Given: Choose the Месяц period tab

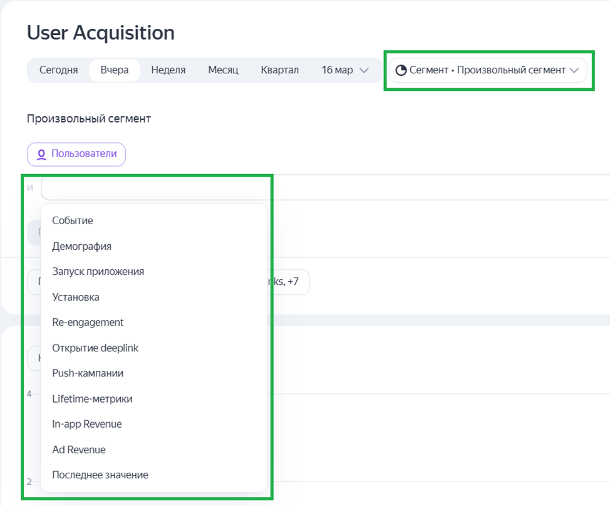Looking at the screenshot, I should tap(223, 70).
